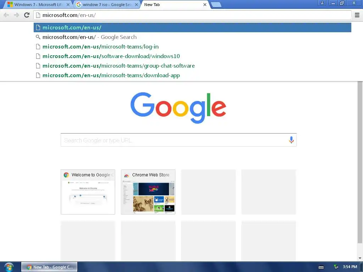Open new tab with the small tab button
Screen dimensions: 363x272
217,5
